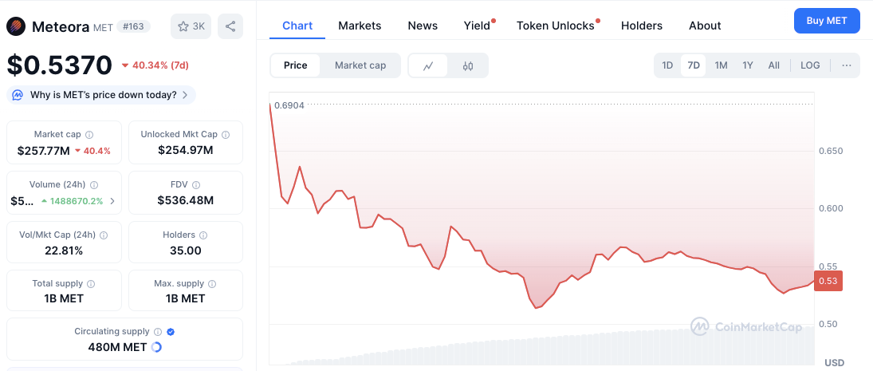Click the Meteora logo icon
This screenshot has height=371, width=873.
17,26
